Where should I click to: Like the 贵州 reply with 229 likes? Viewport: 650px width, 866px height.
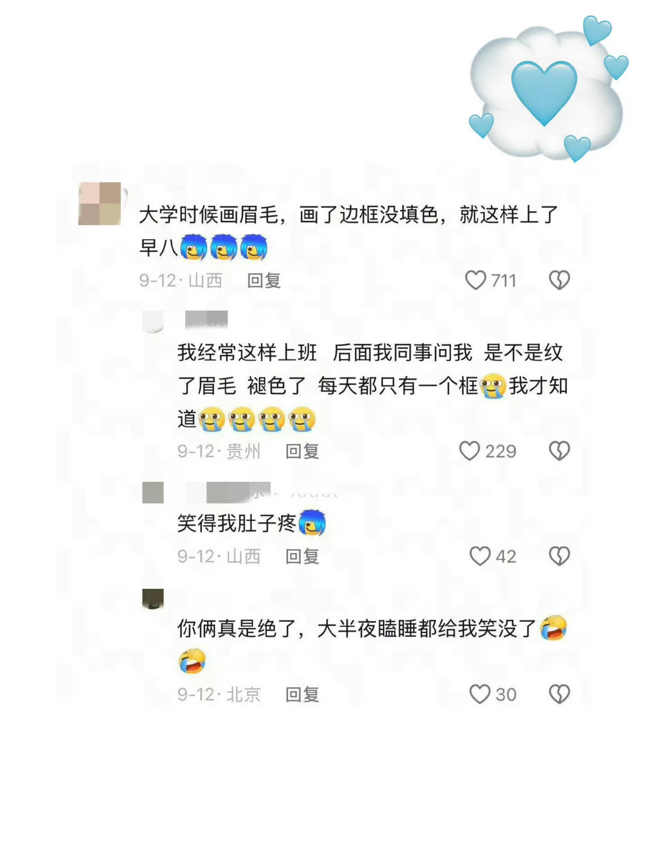click(470, 451)
